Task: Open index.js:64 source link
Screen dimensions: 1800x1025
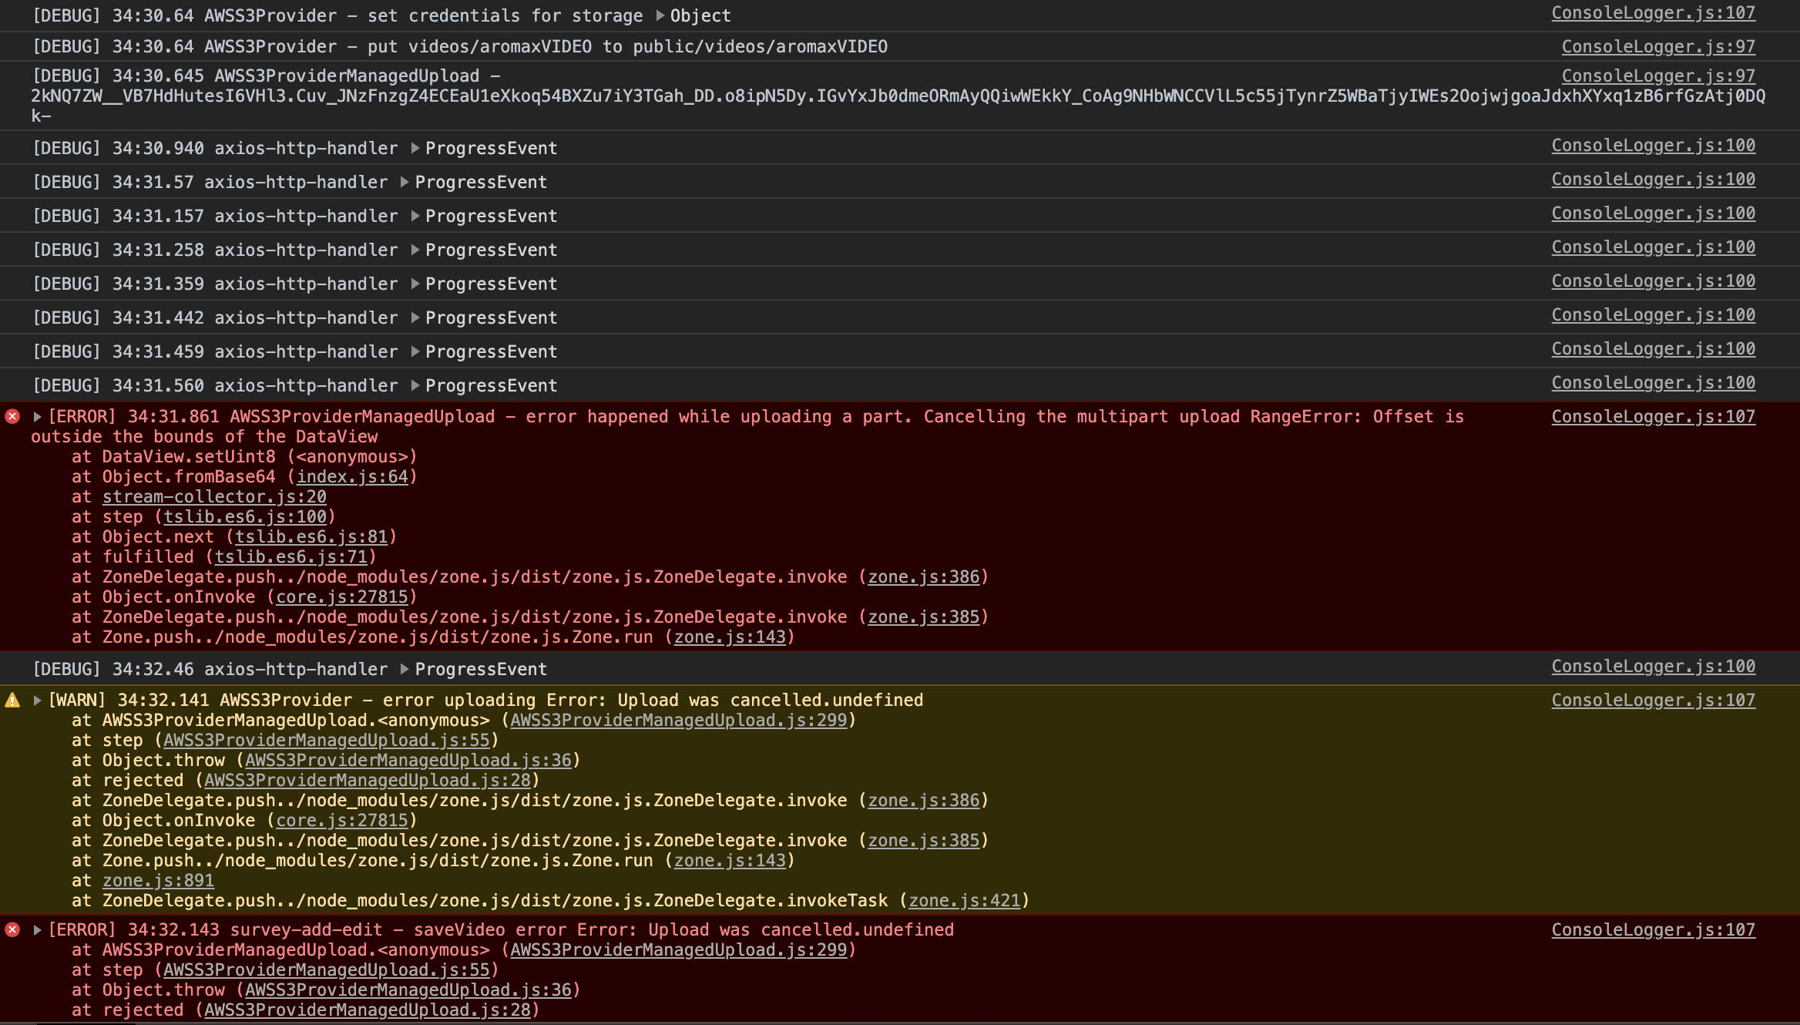Action: point(352,477)
